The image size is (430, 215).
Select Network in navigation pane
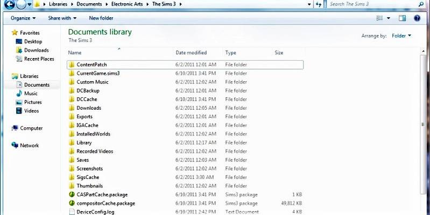[x=30, y=146]
